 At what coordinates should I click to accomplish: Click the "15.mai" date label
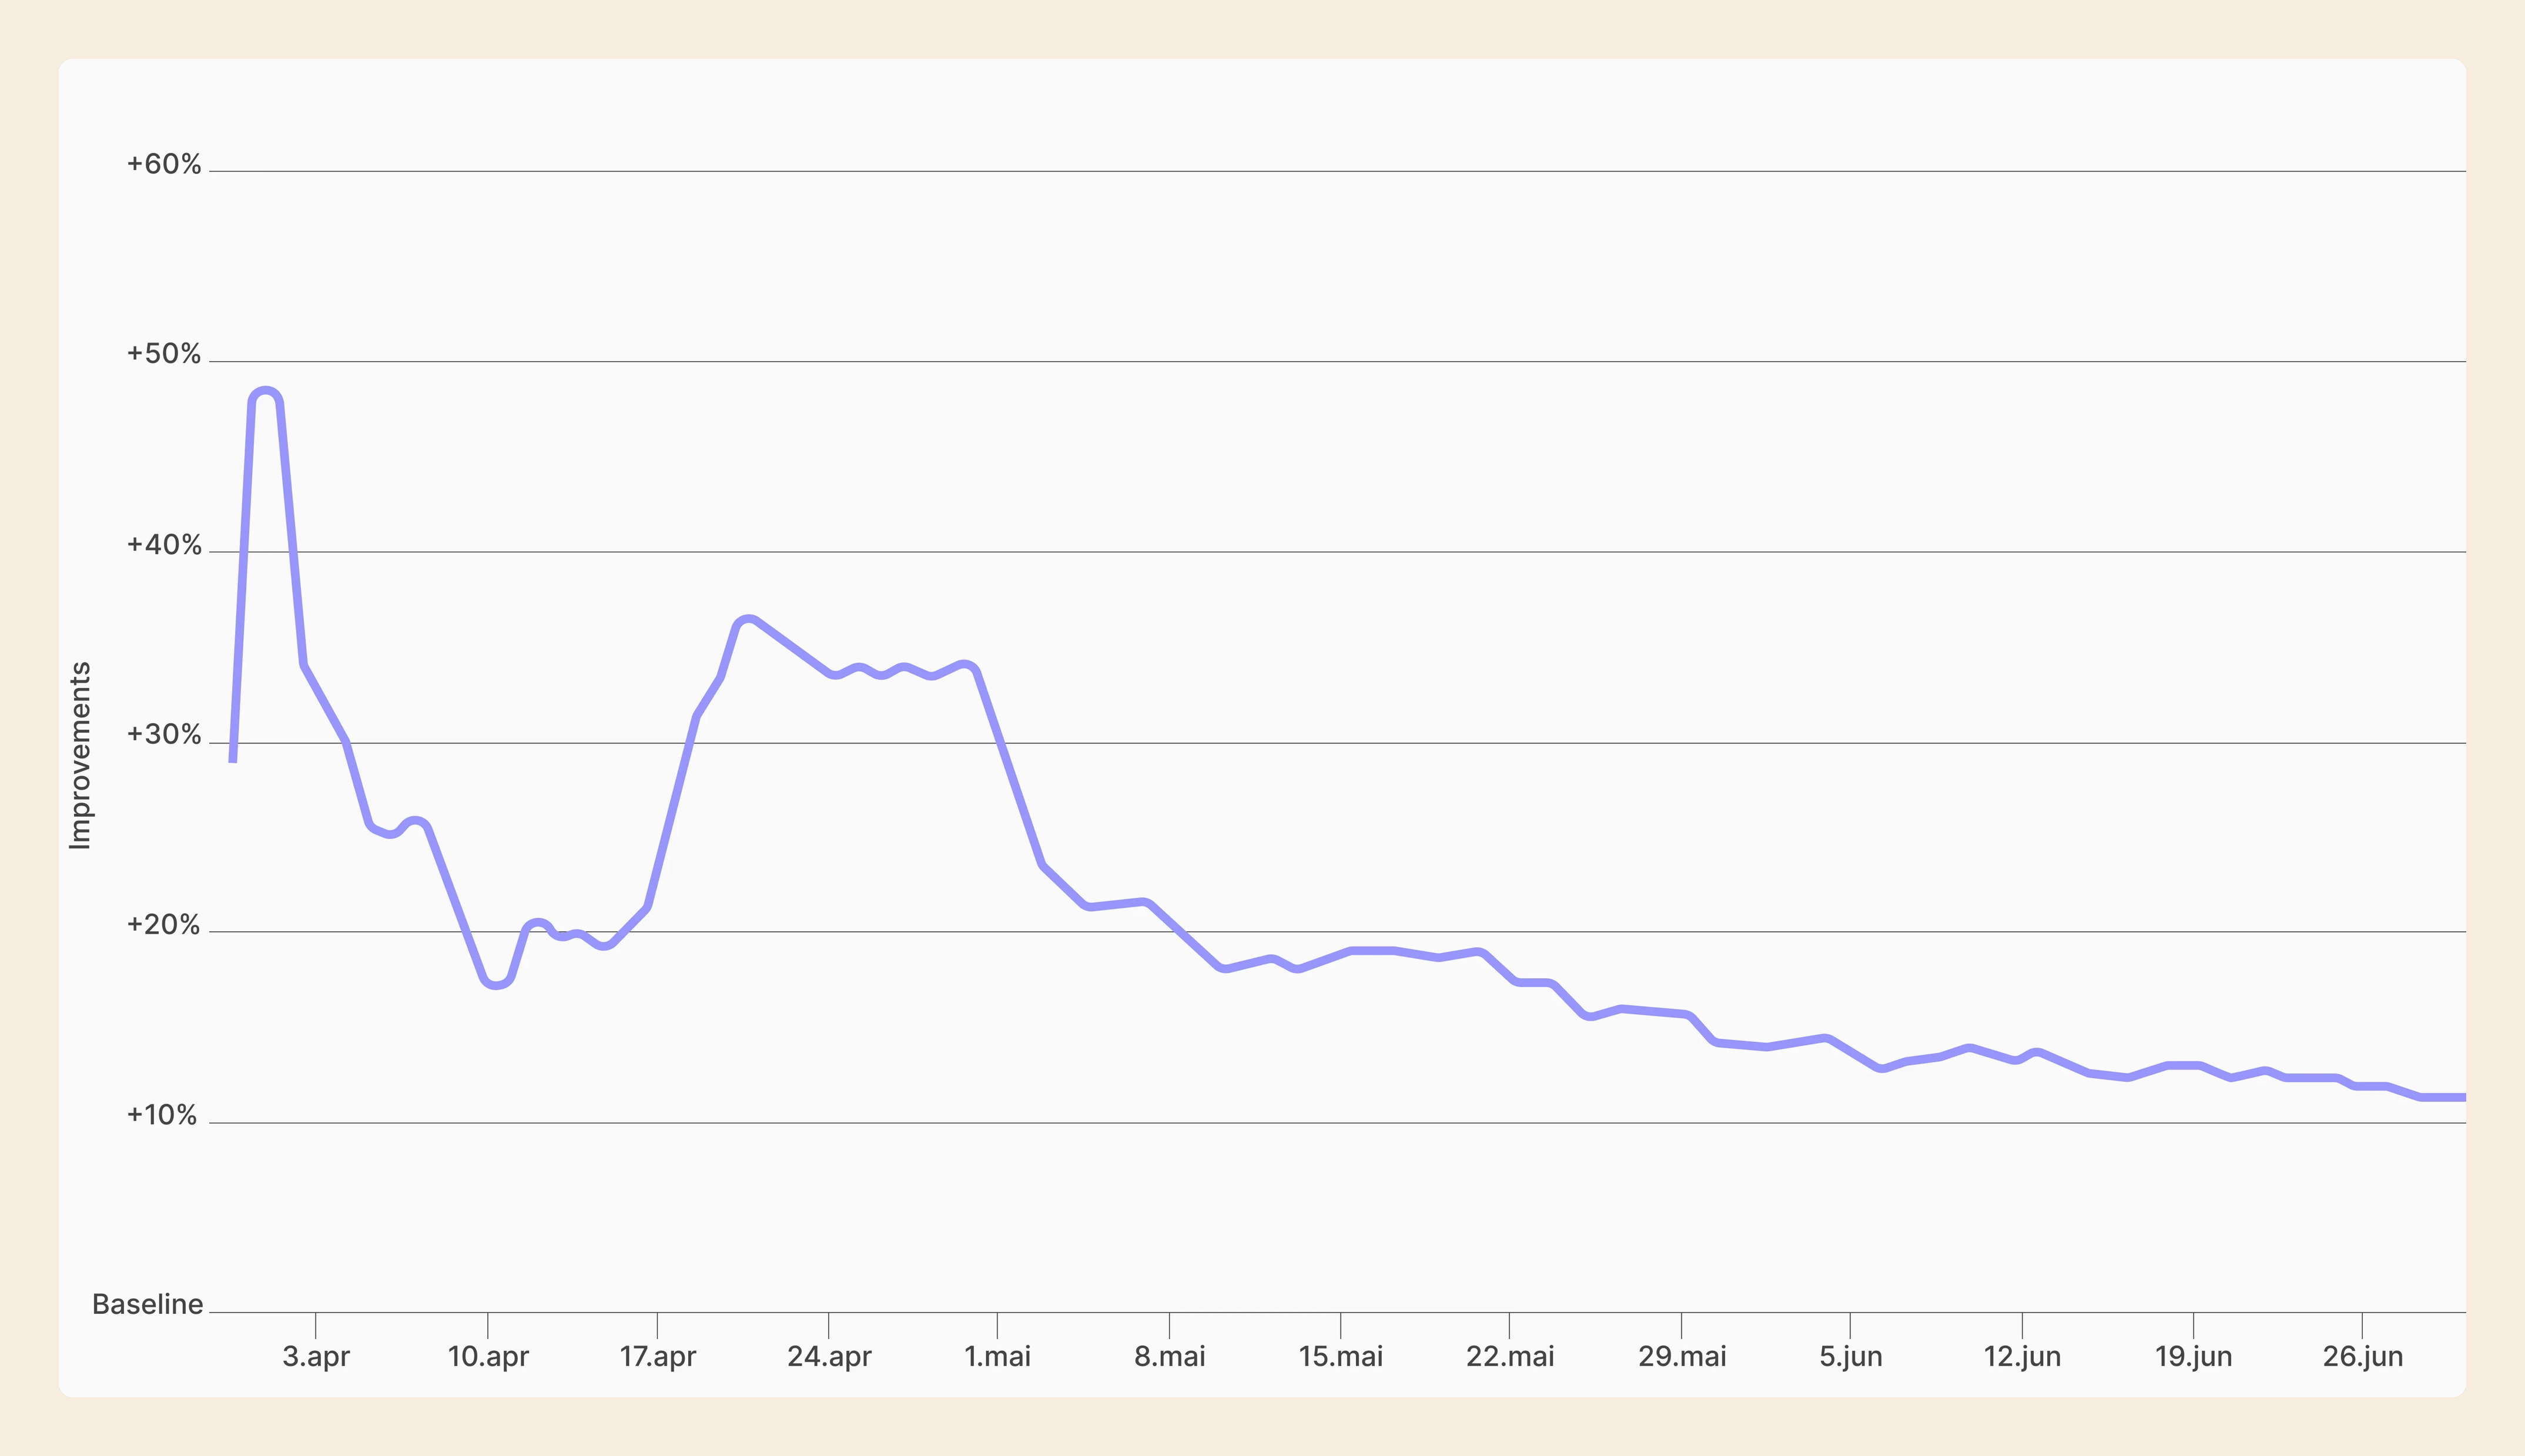coord(1341,1357)
